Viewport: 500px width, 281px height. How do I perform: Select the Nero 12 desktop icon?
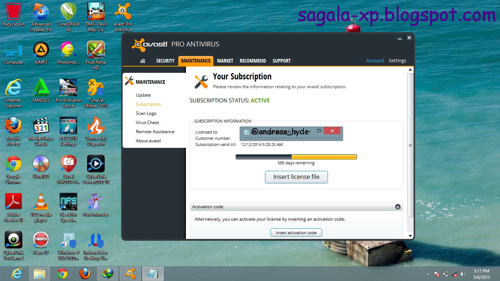click(x=41, y=243)
